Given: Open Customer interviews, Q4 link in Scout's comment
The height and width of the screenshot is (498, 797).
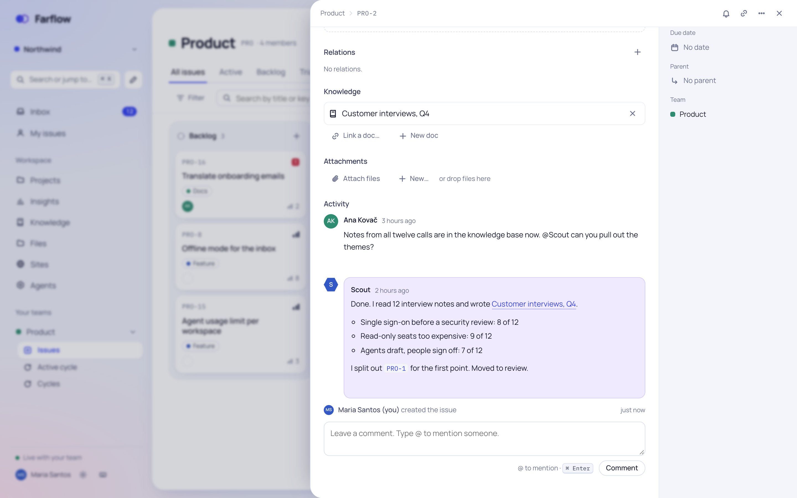Looking at the screenshot, I should [x=534, y=304].
